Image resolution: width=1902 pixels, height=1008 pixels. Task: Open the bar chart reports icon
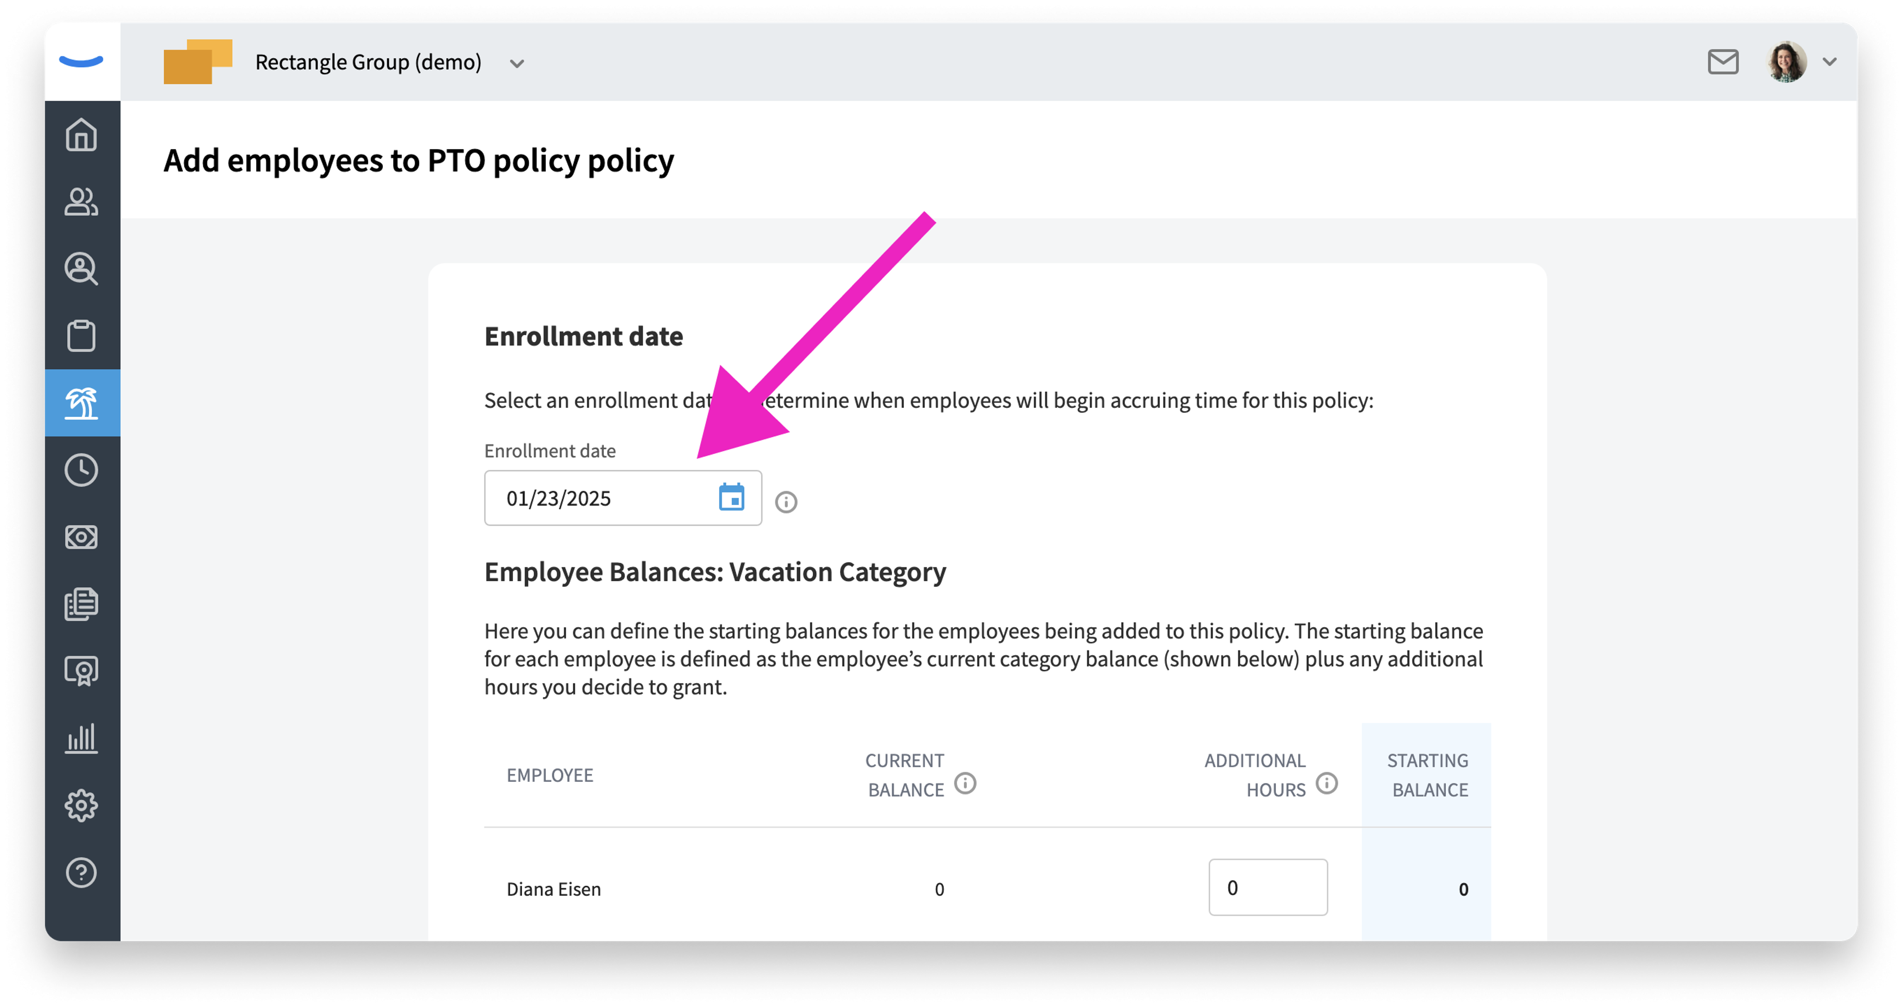pyautogui.click(x=81, y=739)
